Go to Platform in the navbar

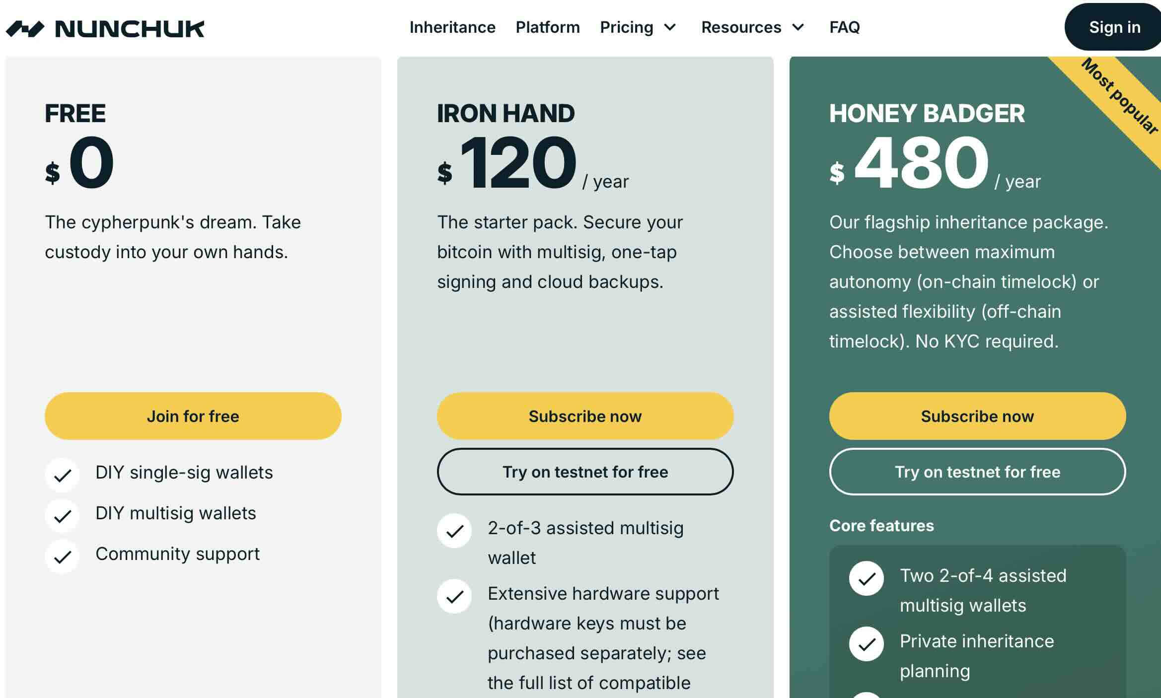pyautogui.click(x=548, y=27)
